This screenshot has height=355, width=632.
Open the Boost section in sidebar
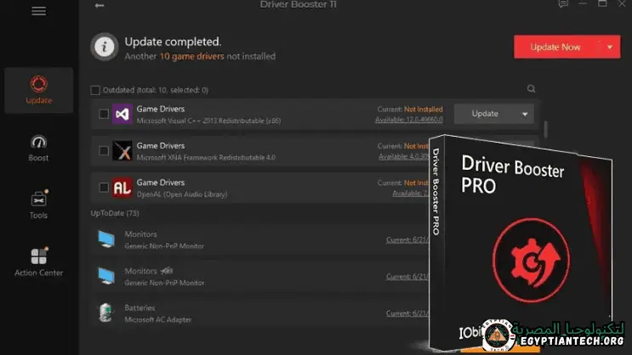point(38,149)
